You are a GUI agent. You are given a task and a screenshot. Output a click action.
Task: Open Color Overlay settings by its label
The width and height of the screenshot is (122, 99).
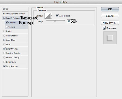coord(12,49)
